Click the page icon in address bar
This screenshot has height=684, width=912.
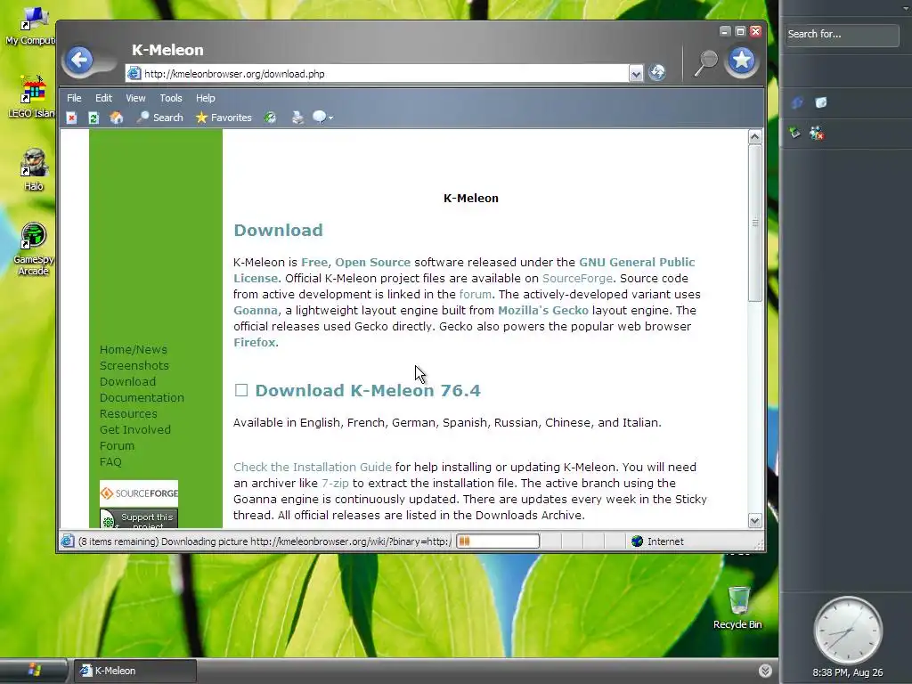134,73
